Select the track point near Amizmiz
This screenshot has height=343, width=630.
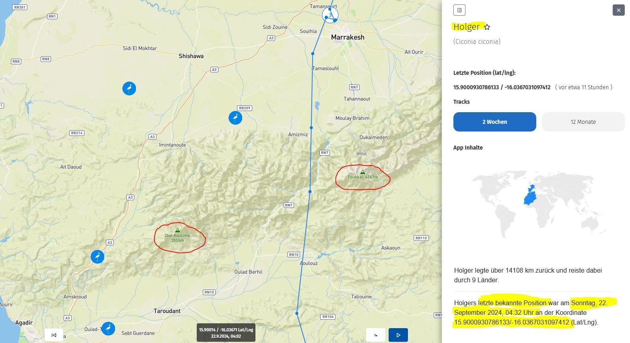(311, 127)
